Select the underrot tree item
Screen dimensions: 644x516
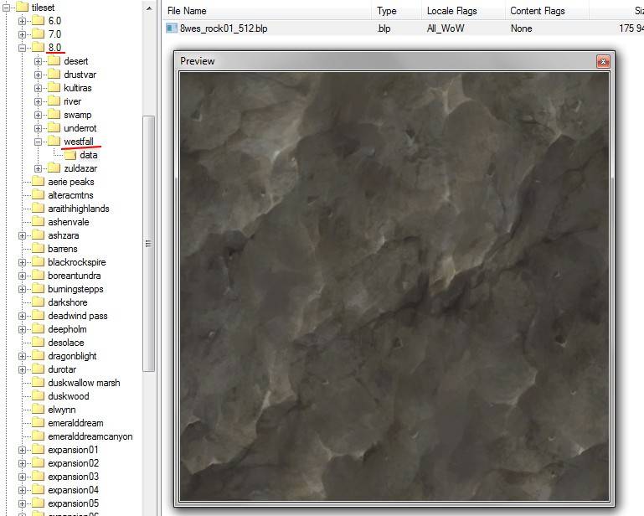tap(80, 128)
